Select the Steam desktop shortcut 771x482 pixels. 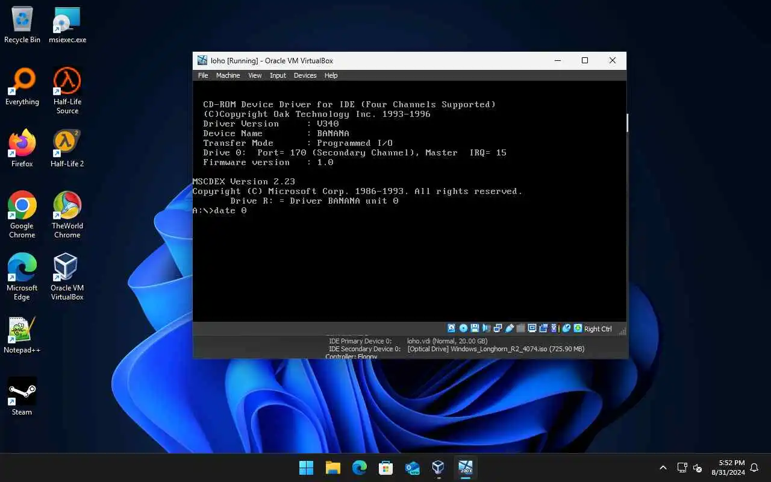click(x=22, y=396)
